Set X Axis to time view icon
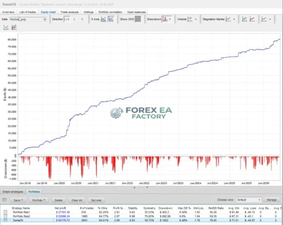 click(x=111, y=19)
